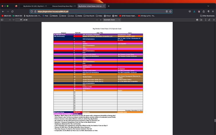Close the Discuss Everything About Big tab
Viewport: 216px width, 135px height.
[x=75, y=6]
